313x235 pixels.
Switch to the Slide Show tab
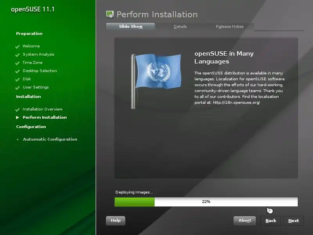tap(131, 26)
